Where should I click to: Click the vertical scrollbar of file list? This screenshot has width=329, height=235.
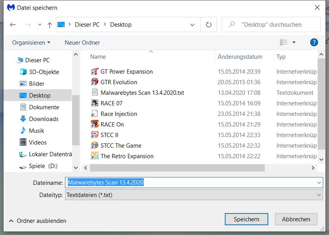[x=321, y=104]
